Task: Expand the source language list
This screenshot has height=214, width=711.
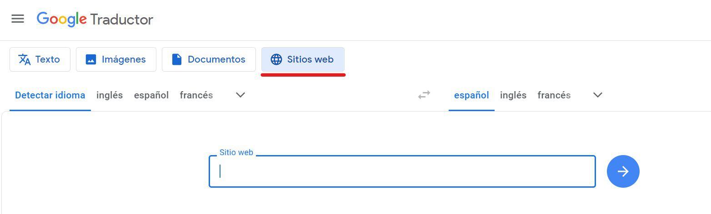Action: pyautogui.click(x=240, y=95)
